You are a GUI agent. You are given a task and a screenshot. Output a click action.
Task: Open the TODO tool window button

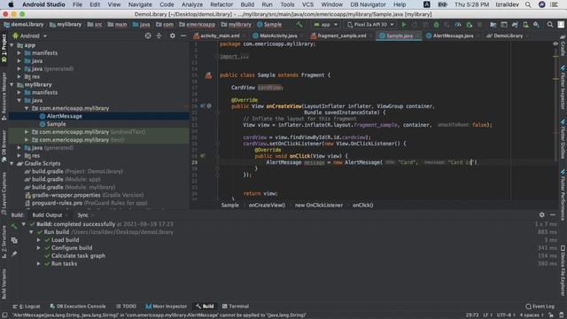126,307
